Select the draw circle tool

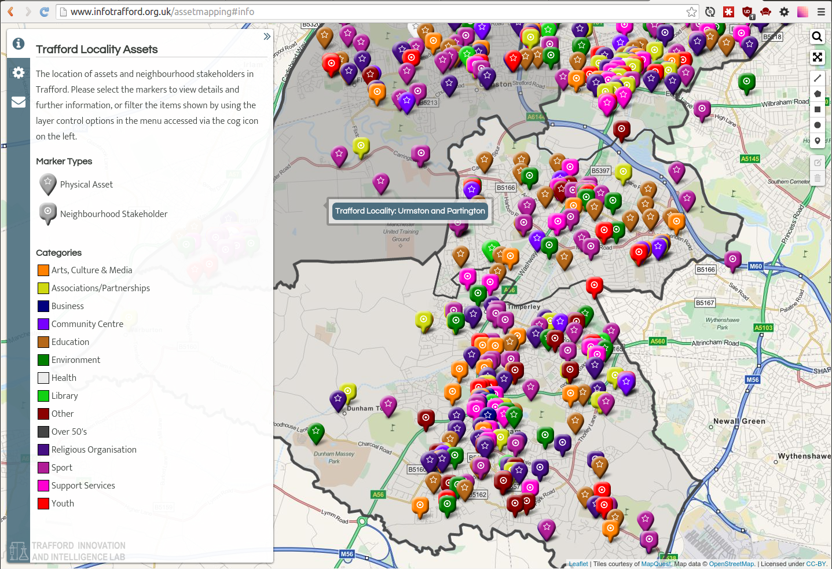click(817, 125)
